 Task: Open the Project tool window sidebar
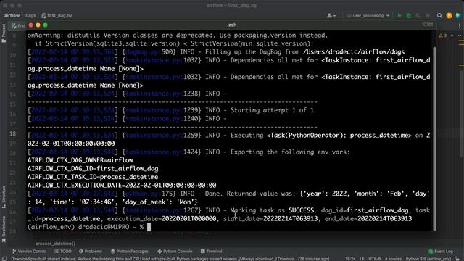point(4,33)
